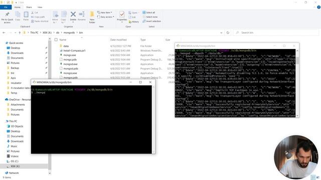The height and width of the screenshot is (180, 321).
Task: Open Downloads under Quick access
Action: pyautogui.click(x=17, y=53)
